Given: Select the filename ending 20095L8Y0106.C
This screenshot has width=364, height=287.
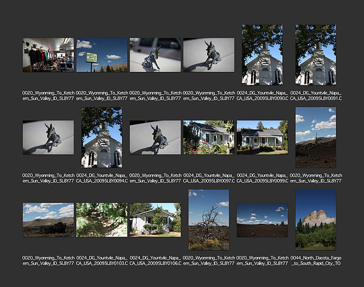Looking at the screenshot, I should point(155,261).
